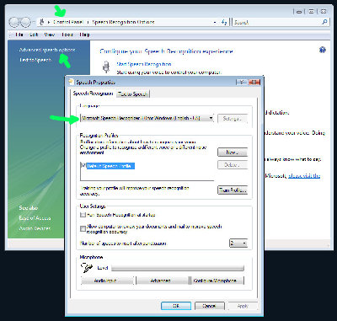Click the Train Profile button
The image size is (337, 321).
coord(233,190)
